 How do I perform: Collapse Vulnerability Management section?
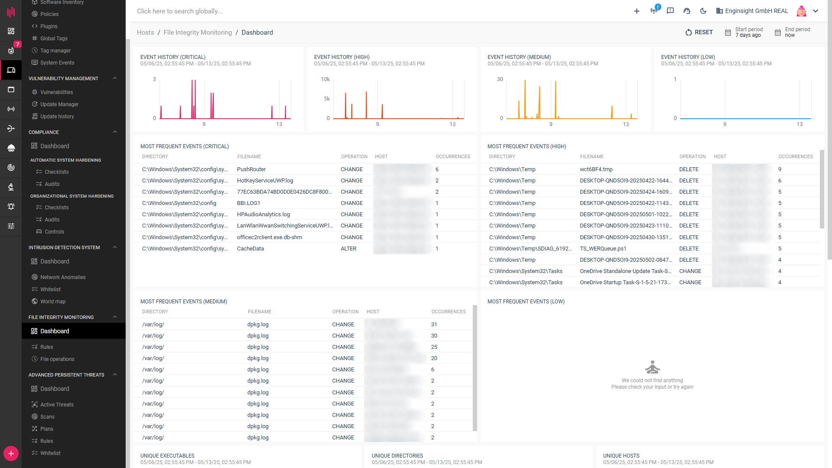point(115,78)
